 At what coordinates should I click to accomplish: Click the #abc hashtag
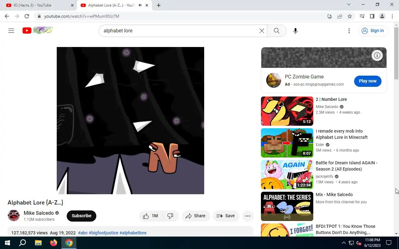click(83, 233)
